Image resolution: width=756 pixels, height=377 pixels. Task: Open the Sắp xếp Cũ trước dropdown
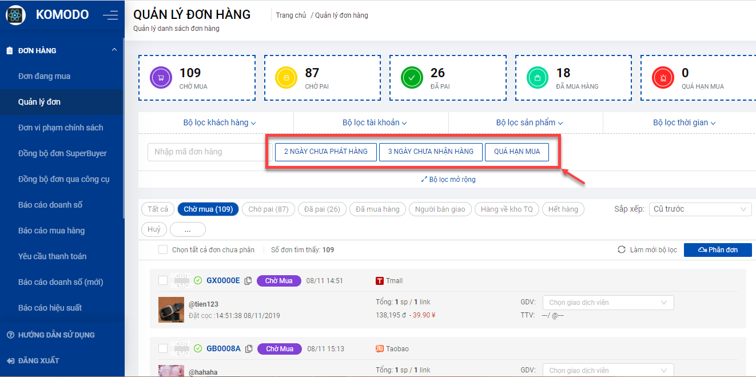[x=701, y=209]
